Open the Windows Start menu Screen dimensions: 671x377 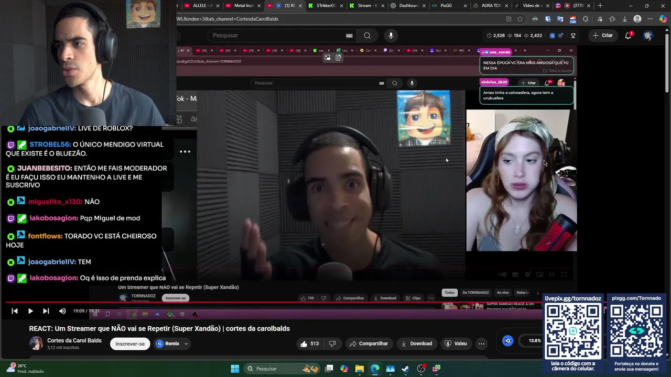point(235,369)
